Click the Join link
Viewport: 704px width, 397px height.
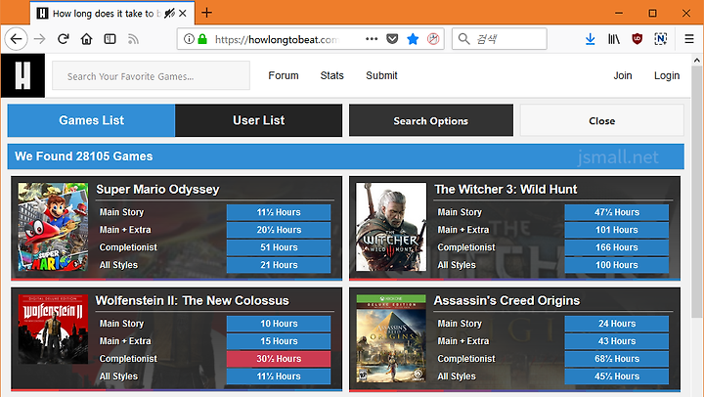point(623,75)
